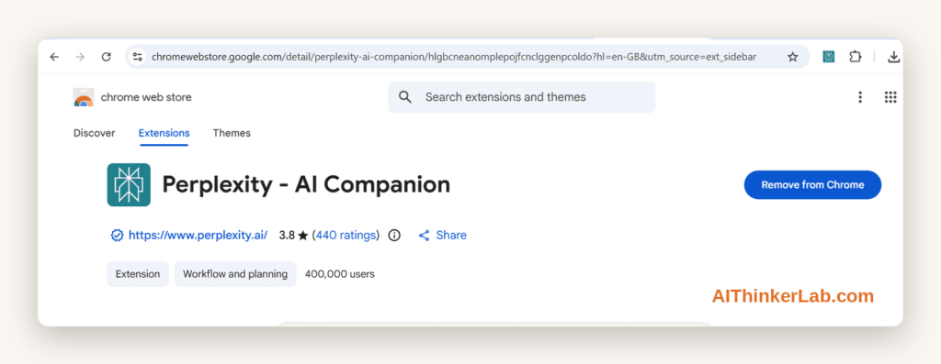Click the Perplexity extension logo
Screen dimensions: 941x364
pos(129,185)
